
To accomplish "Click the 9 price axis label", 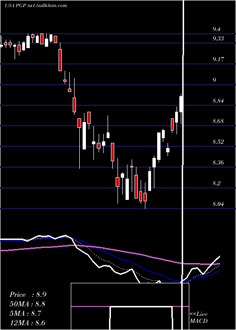I will (214, 80).
